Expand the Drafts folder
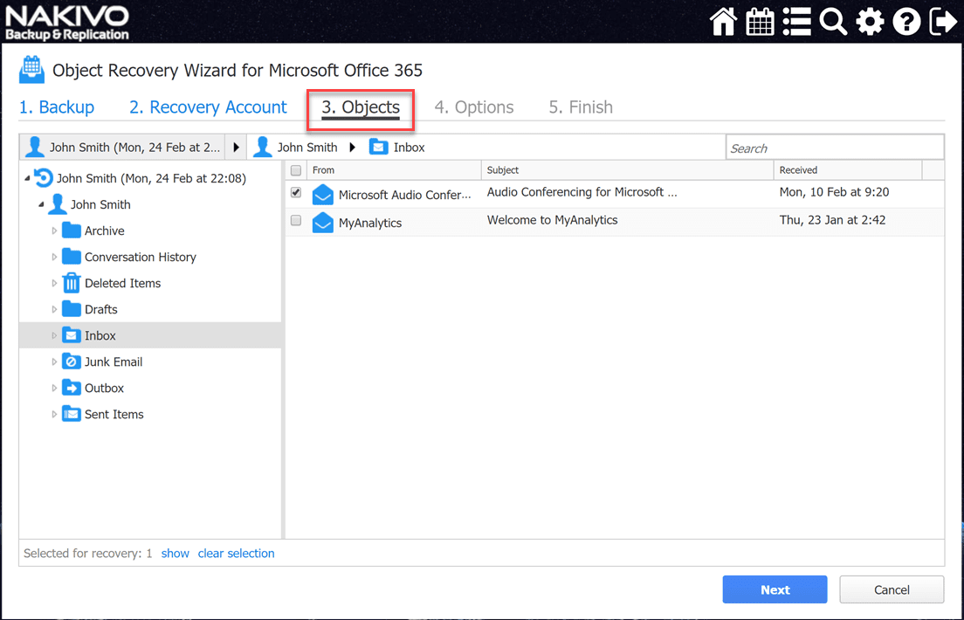This screenshot has width=964, height=620. pyautogui.click(x=54, y=309)
